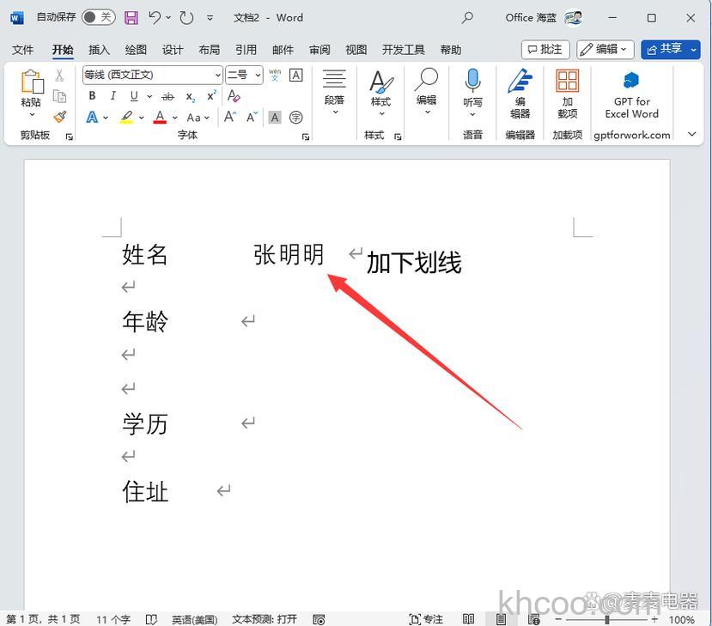Switch to the 插入 ribbon tab
This screenshot has height=626, width=712.
click(97, 49)
